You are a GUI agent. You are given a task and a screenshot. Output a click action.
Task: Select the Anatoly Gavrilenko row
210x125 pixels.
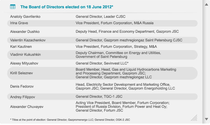102,17
